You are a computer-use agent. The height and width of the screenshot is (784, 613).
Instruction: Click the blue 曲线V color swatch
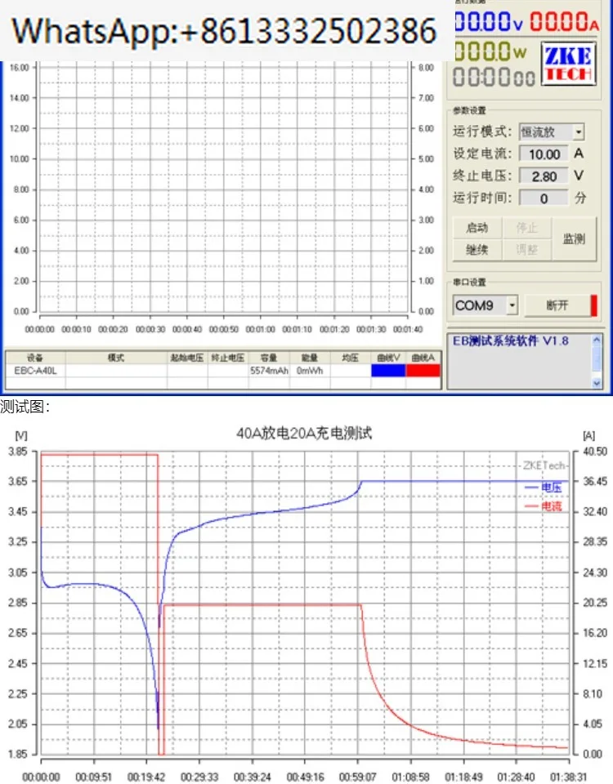pos(388,371)
